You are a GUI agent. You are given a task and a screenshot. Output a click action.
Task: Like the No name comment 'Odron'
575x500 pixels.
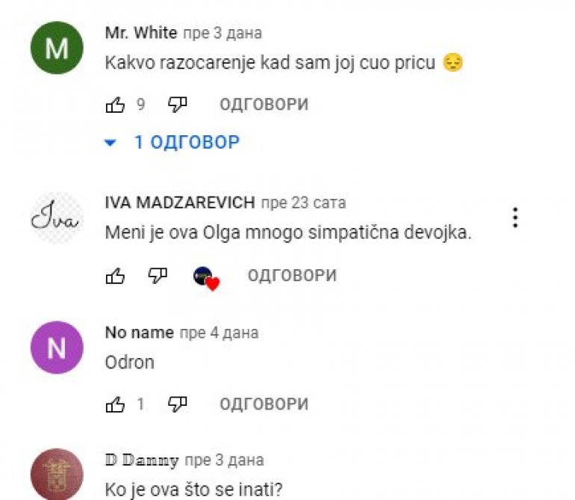pyautogui.click(x=115, y=404)
